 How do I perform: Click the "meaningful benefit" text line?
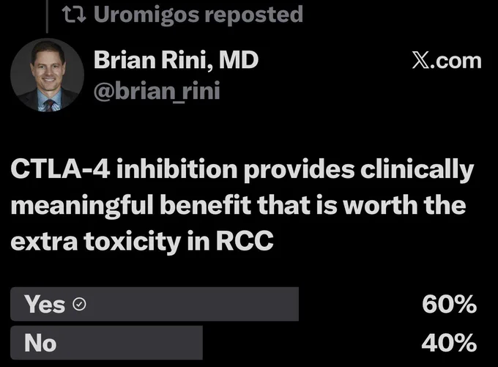(x=131, y=206)
